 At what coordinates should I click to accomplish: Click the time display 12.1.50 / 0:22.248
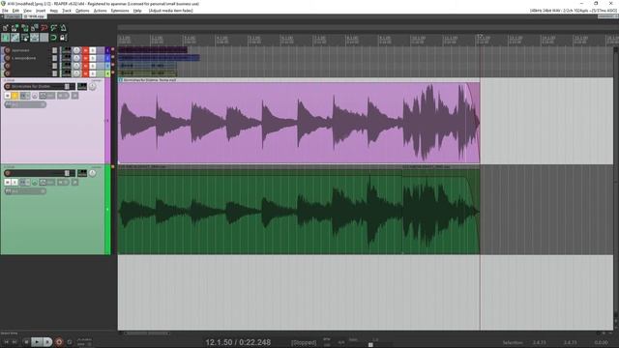coord(238,342)
